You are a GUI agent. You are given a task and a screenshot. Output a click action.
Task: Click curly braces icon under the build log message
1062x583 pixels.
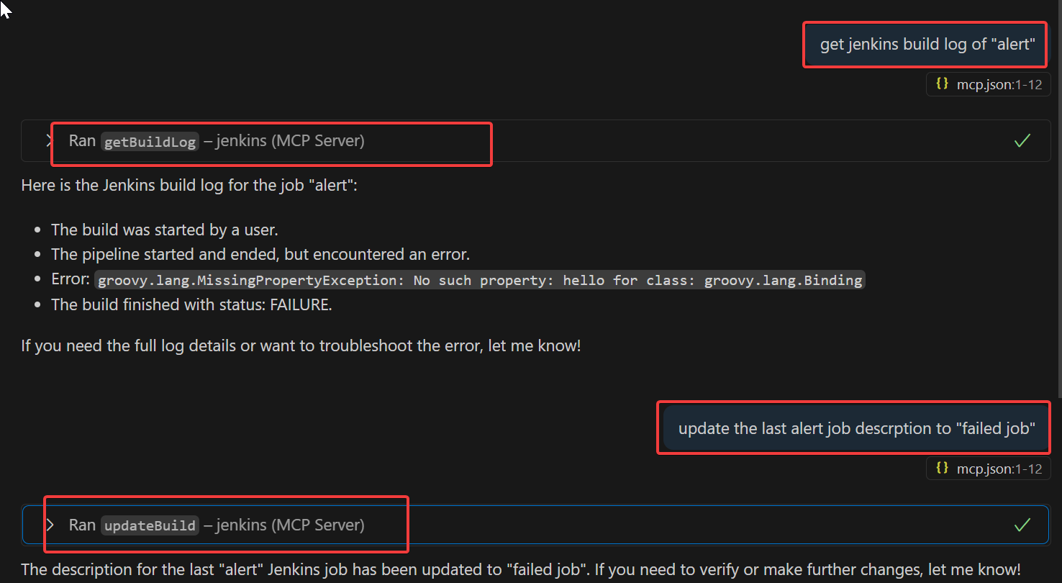click(942, 84)
